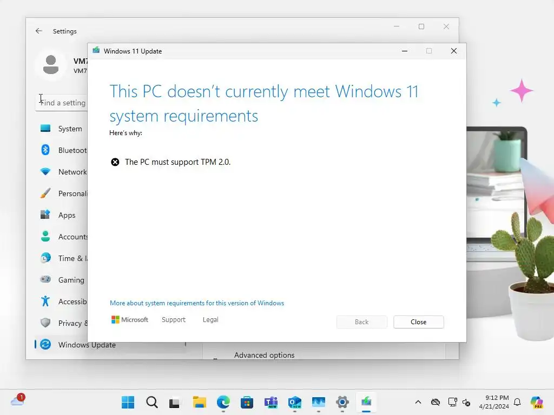This screenshot has width=554, height=415.
Task: Open weather widget on taskbar
Action: tap(18, 400)
